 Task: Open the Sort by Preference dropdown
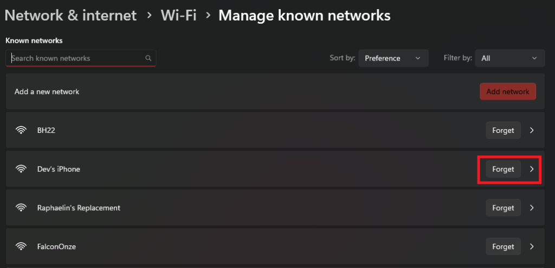(x=393, y=58)
